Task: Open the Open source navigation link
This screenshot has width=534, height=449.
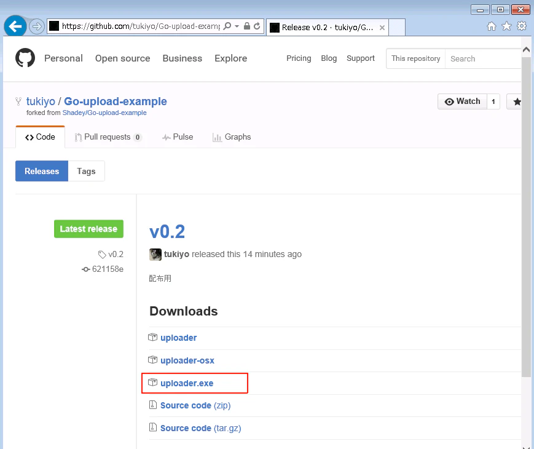Action: 123,58
